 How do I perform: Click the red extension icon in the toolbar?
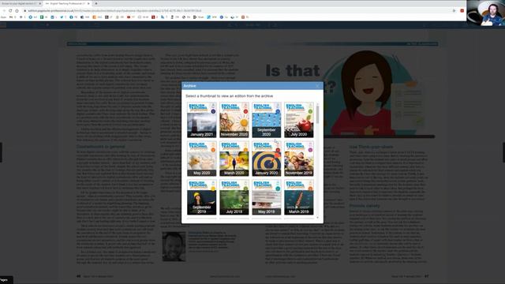(x=462, y=10)
